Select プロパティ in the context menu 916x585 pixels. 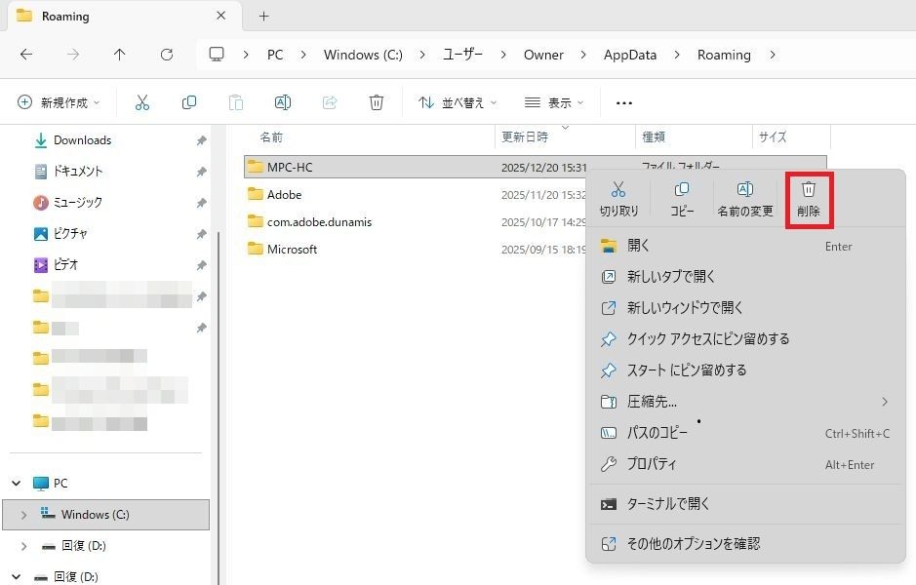(x=652, y=464)
